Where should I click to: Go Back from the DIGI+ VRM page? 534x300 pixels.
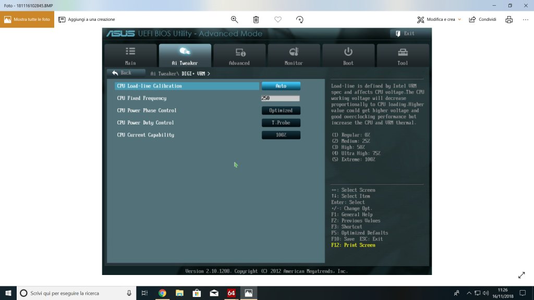(126, 73)
